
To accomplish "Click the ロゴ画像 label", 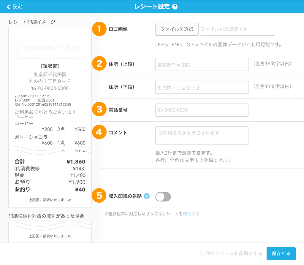I will [x=118, y=29].
